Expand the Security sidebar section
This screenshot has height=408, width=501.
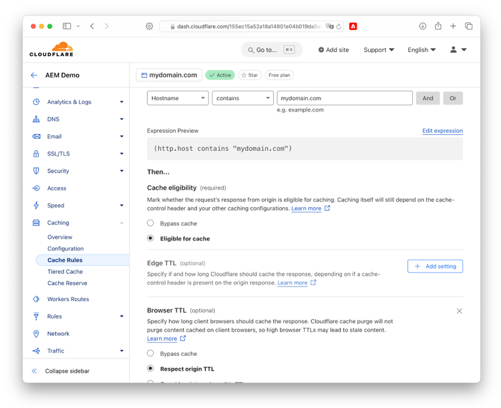(x=122, y=171)
